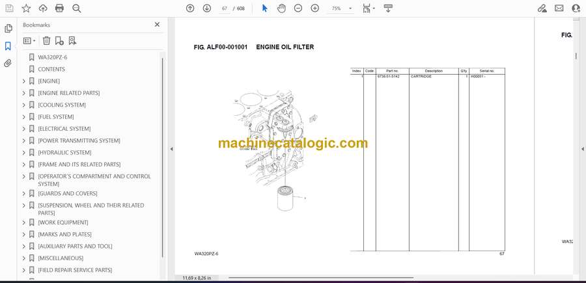Click the page size 11,69 x 8,26 in
This screenshot has height=283, width=586.
point(197,278)
